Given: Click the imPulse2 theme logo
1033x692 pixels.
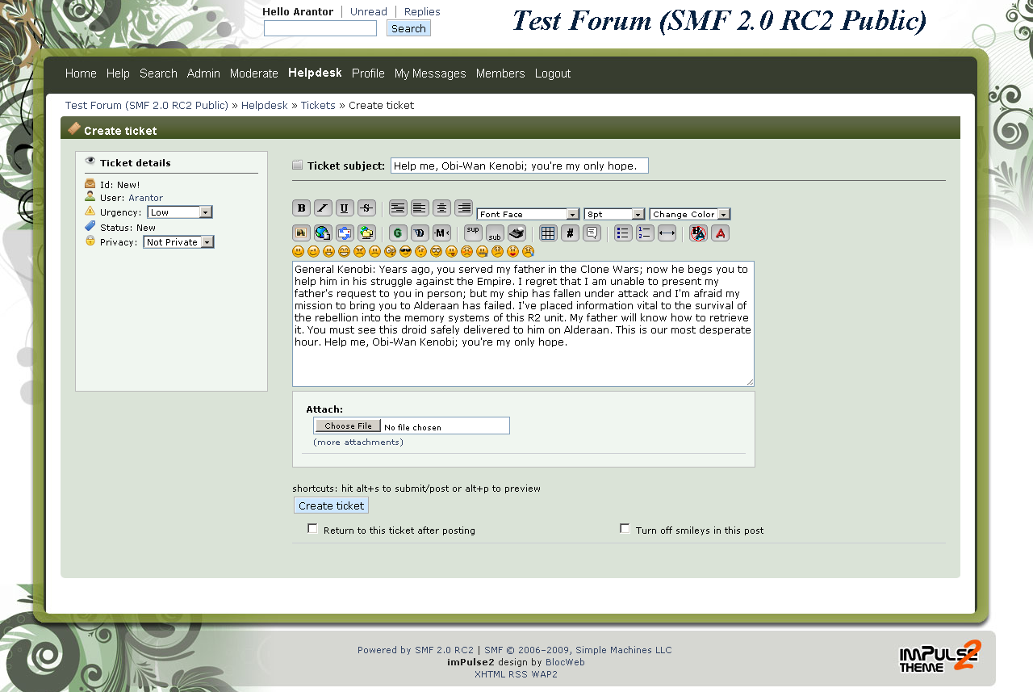Looking at the screenshot, I should [940, 656].
